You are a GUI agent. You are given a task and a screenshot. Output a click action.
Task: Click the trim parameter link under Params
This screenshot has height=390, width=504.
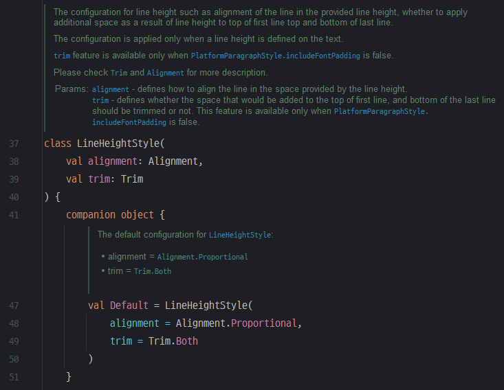(x=100, y=100)
